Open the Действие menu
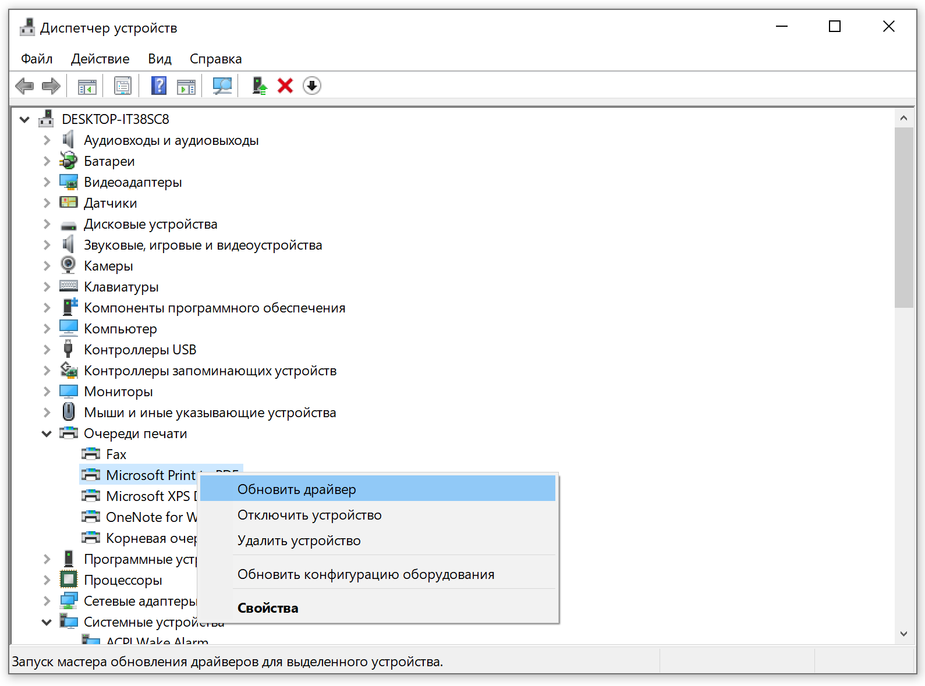Image resolution: width=925 pixels, height=686 pixels. pos(100,59)
